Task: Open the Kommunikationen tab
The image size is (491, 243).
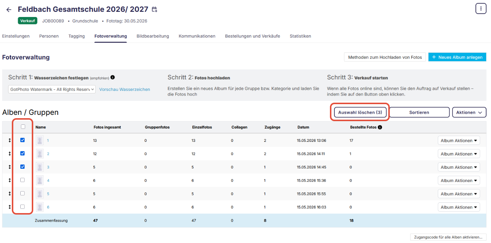Action: coord(197,36)
